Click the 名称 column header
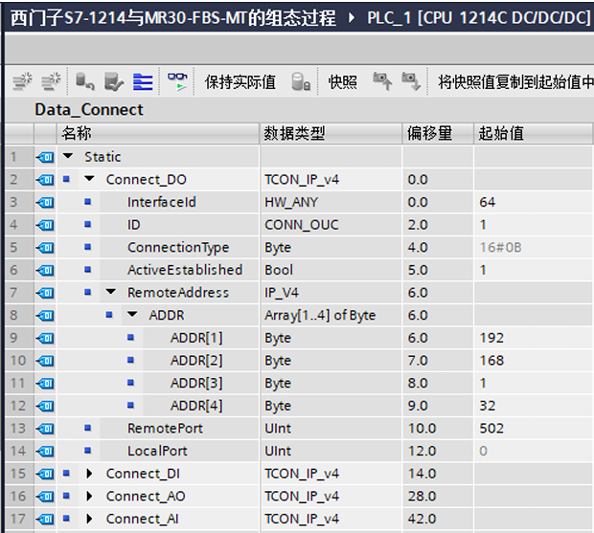The image size is (594, 533). (x=158, y=133)
